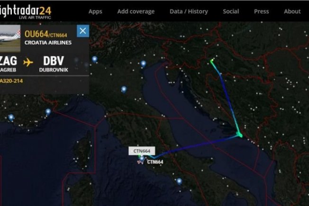Click the green track start point at Zagreb
This screenshot has height=206, width=309.
pos(212,61)
